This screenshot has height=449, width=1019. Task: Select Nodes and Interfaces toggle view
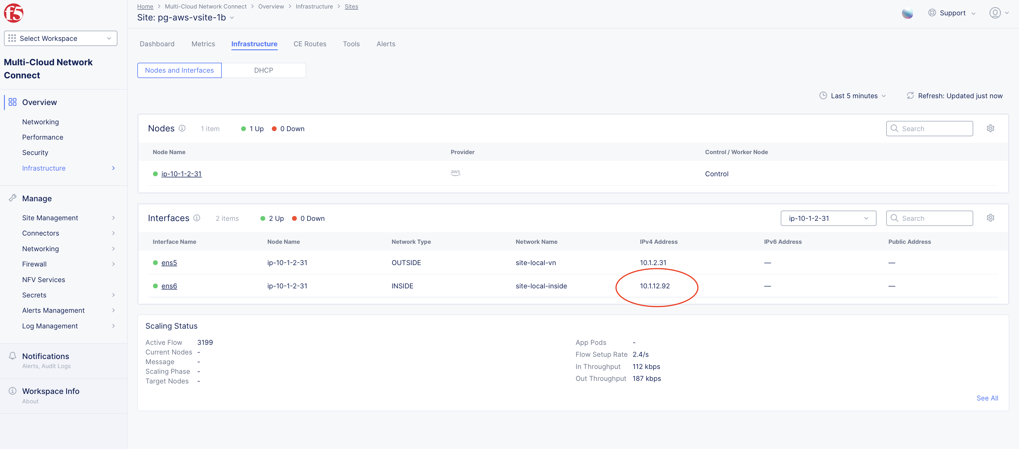[179, 70]
